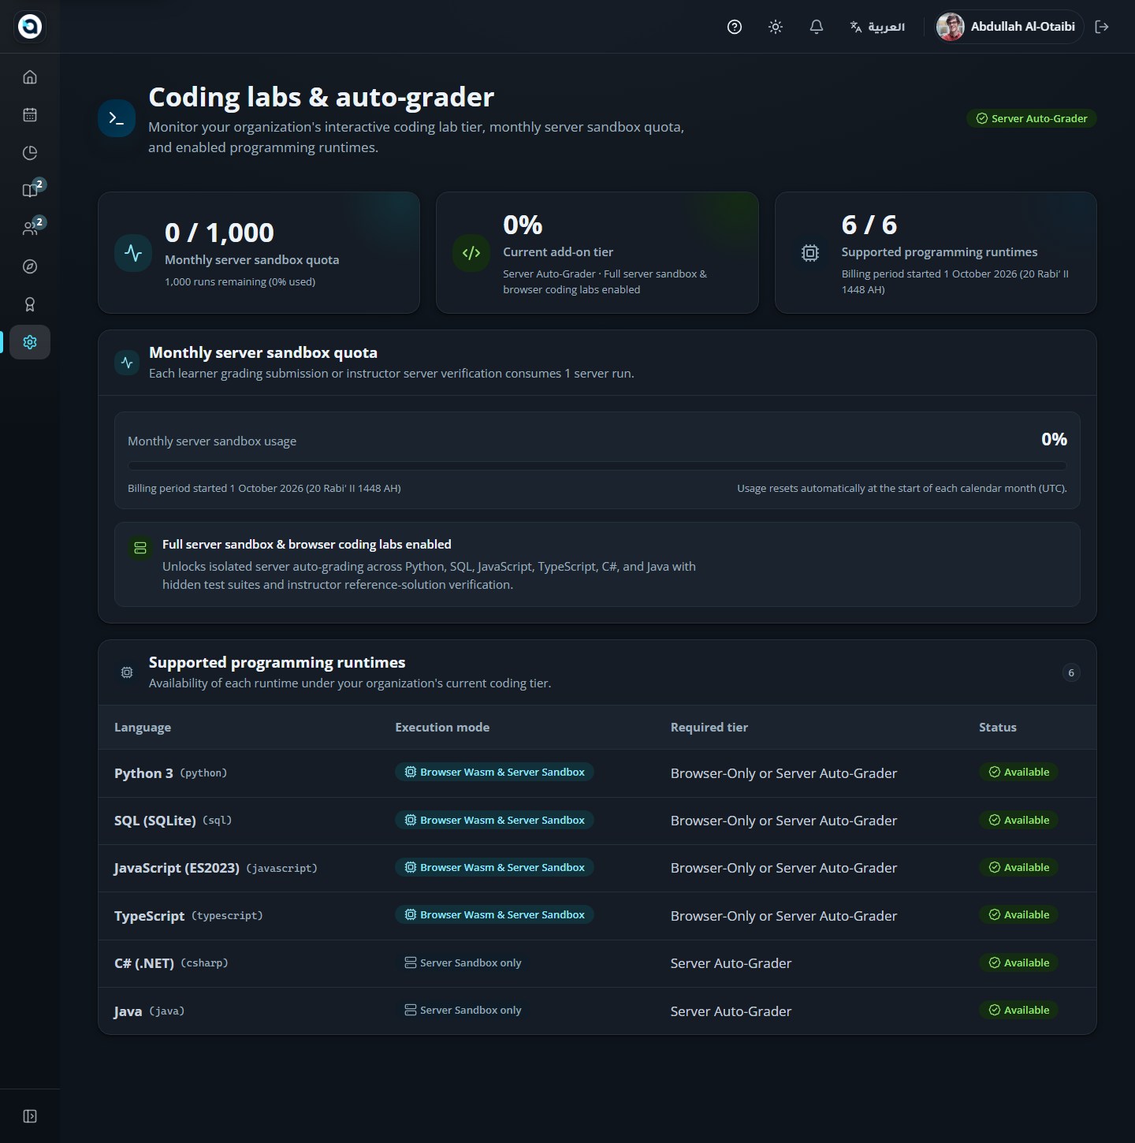Click the 0 / 1,000 quota value
This screenshot has width=1135, height=1143.
(219, 233)
